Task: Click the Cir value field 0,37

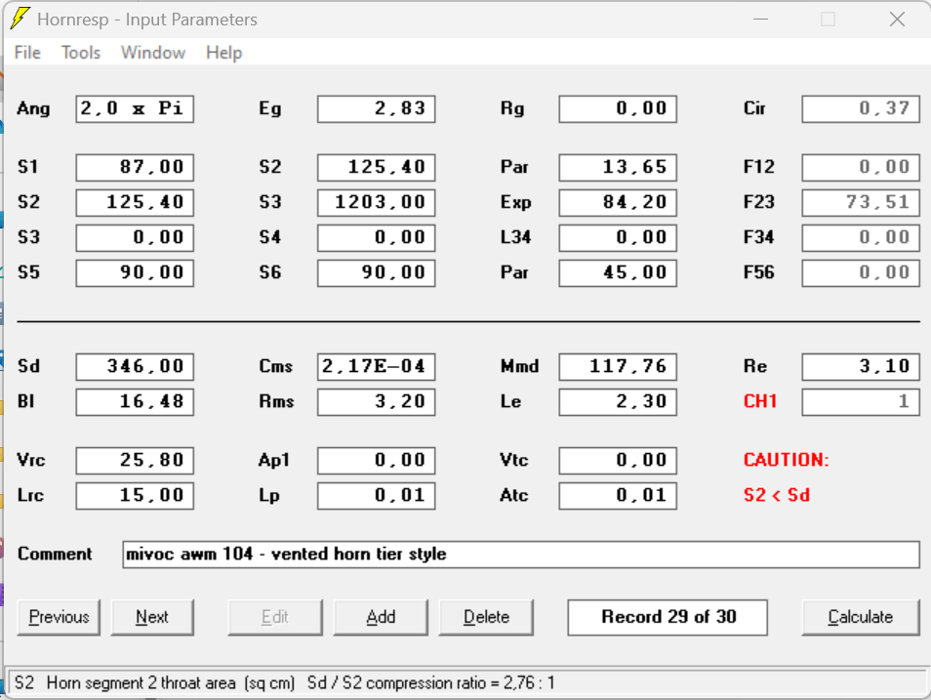Action: coord(861,108)
